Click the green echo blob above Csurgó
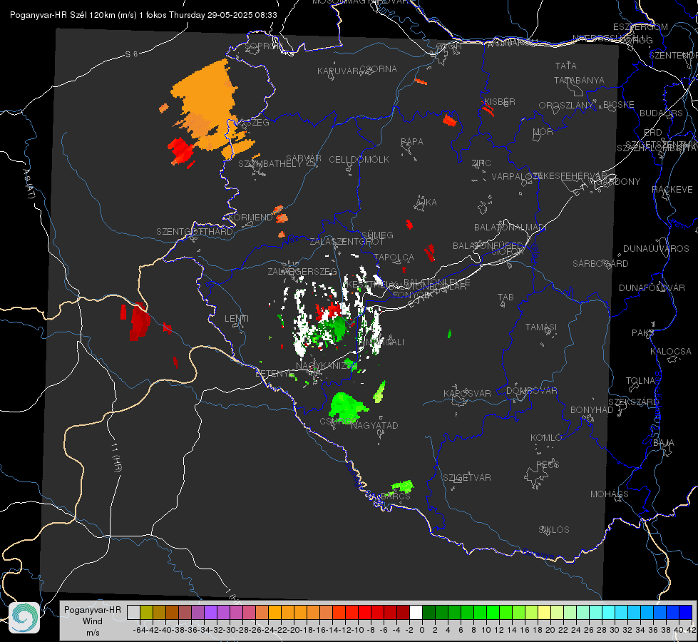The image size is (698, 642). [347, 407]
